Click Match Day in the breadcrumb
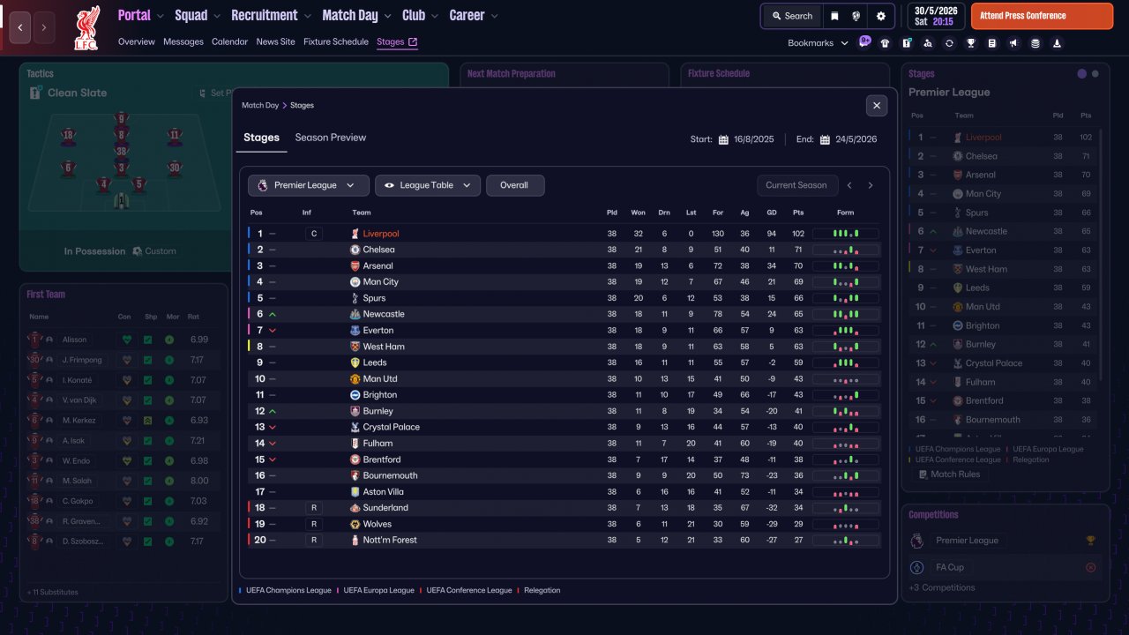1129x635 pixels. [260, 106]
